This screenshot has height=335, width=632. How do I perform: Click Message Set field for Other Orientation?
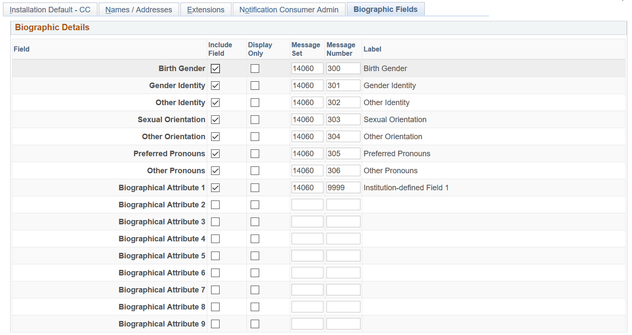pyautogui.click(x=307, y=137)
